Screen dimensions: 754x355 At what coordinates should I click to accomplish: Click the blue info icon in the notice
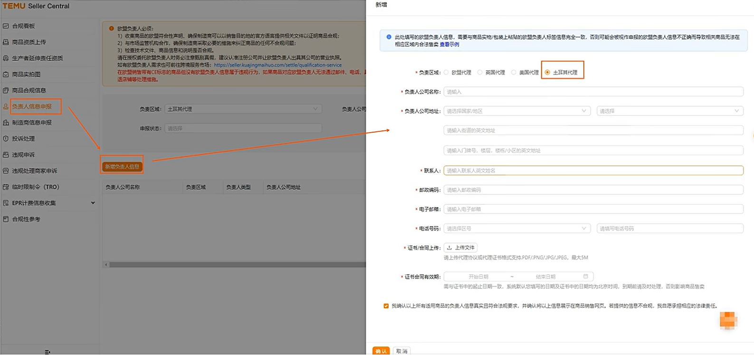click(x=389, y=37)
